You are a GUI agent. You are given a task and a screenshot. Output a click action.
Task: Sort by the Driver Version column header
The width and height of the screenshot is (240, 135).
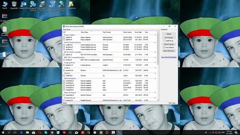tap(127, 32)
